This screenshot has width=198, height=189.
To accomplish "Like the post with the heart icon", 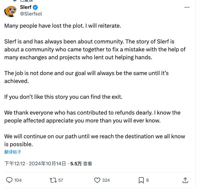I will coord(97,180).
